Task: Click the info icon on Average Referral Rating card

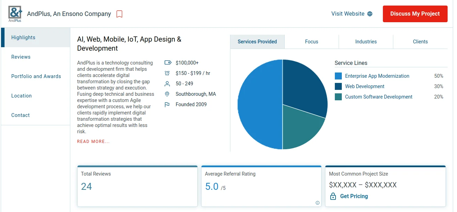Action: (317, 203)
